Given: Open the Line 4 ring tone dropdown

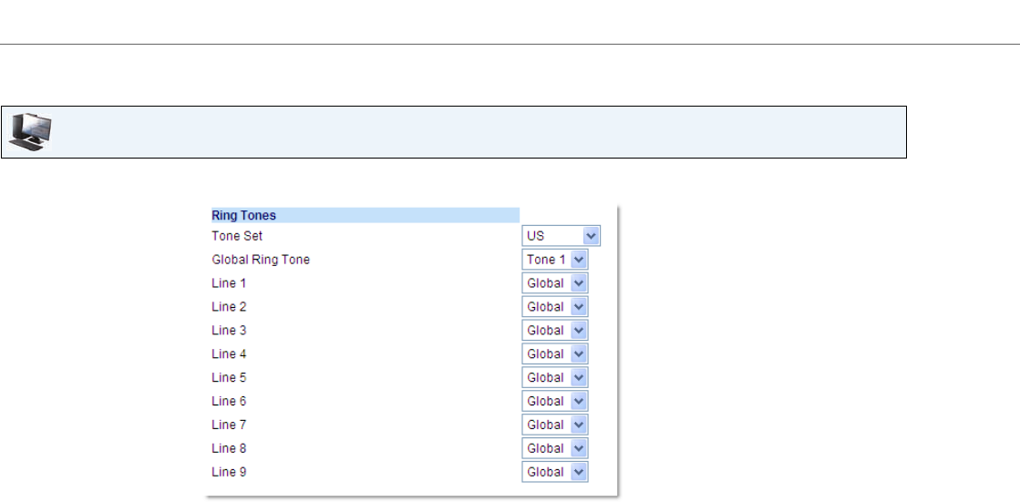Looking at the screenshot, I should tap(555, 353).
